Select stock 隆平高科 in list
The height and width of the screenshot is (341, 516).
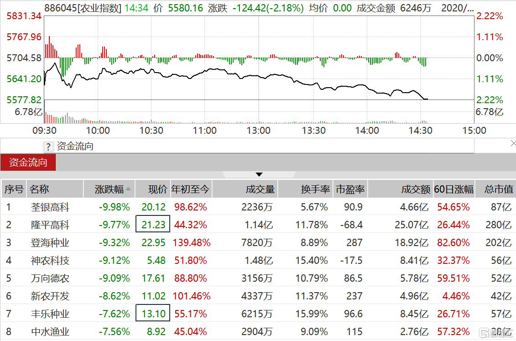[50, 225]
